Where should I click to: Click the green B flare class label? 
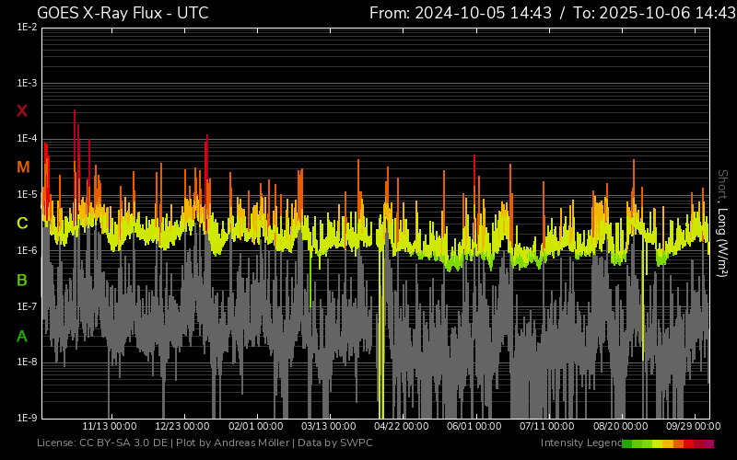(22, 280)
